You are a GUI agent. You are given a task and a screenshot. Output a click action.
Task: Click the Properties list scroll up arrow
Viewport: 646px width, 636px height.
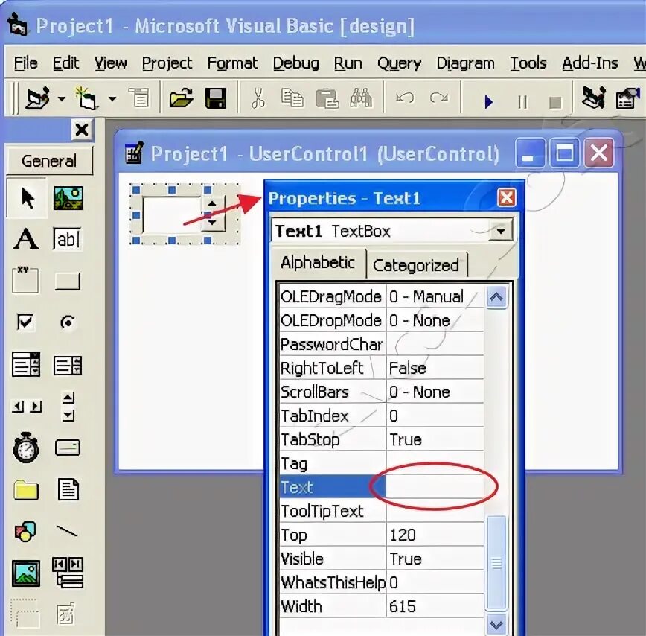pos(496,296)
